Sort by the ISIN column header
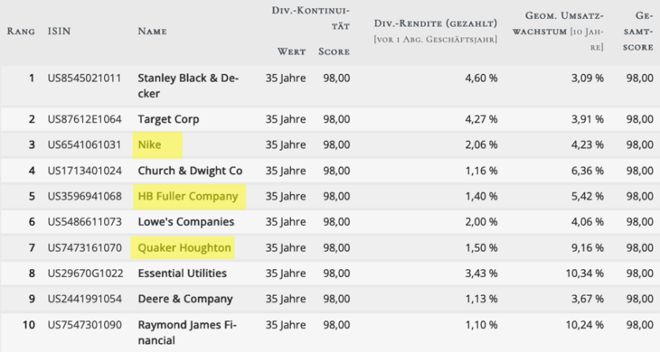 coord(59,31)
